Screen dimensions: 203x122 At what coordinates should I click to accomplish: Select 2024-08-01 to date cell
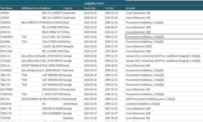click(x=115, y=66)
